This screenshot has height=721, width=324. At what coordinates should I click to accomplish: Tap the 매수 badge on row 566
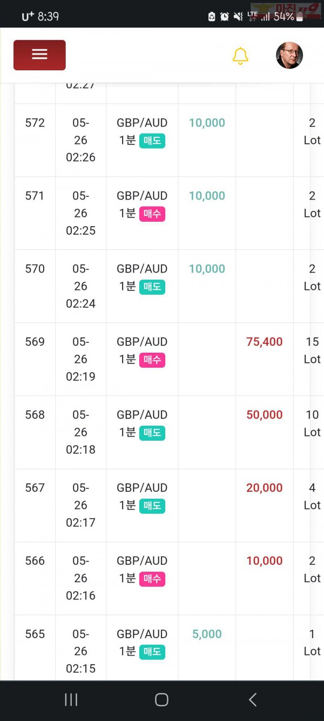point(152,579)
